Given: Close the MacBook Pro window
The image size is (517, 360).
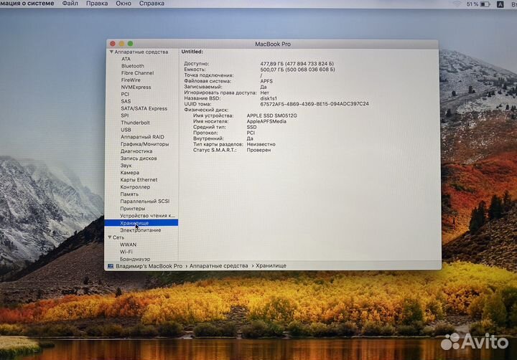Looking at the screenshot, I should click(113, 44).
